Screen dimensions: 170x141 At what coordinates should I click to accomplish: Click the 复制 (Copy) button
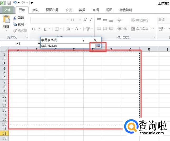[x=18, y=24]
